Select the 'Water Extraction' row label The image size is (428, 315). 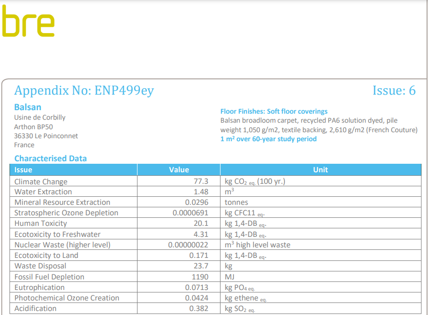click(x=43, y=192)
